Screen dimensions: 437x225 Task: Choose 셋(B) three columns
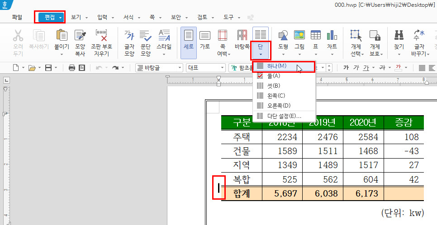tap(284, 85)
